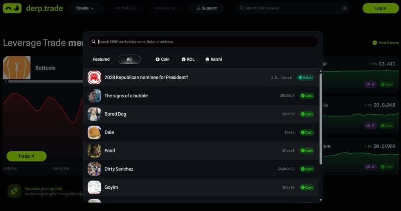Click the magnifier icon in modal search
The height and width of the screenshot is (211, 401).
[94, 42]
